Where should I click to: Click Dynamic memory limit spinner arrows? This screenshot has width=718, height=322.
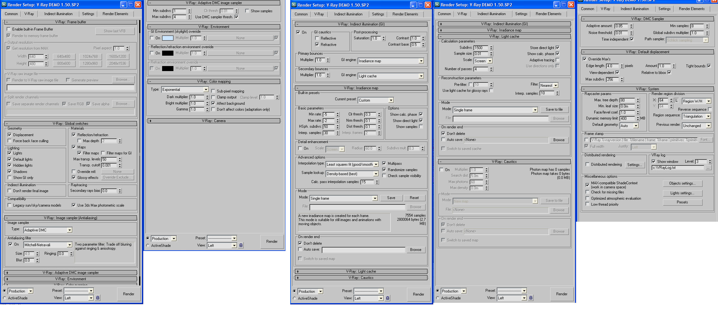[638, 119]
